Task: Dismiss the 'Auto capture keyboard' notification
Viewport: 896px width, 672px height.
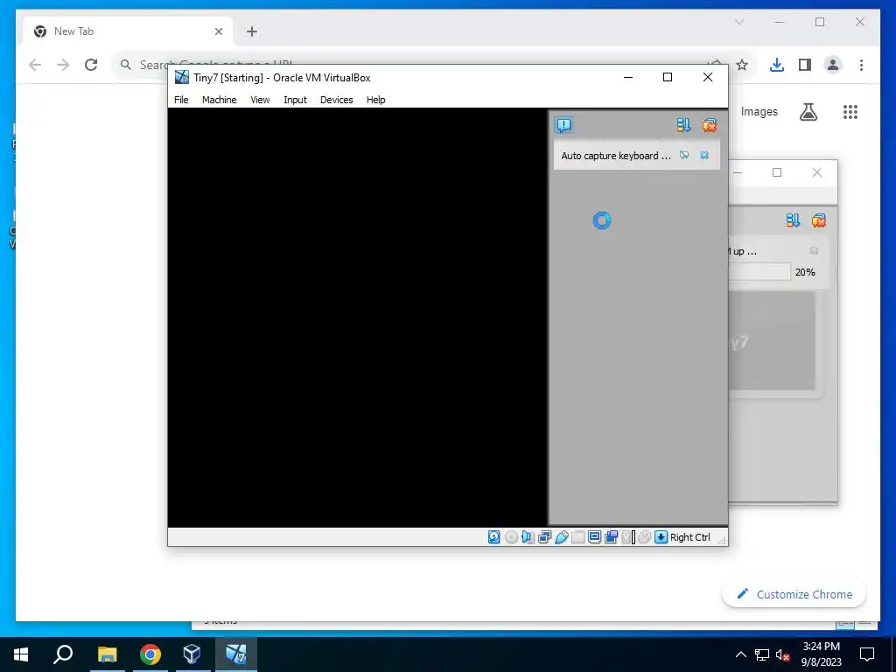Action: click(x=704, y=155)
